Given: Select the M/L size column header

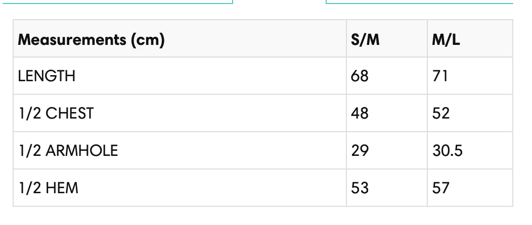Looking at the screenshot, I should pos(446,39).
